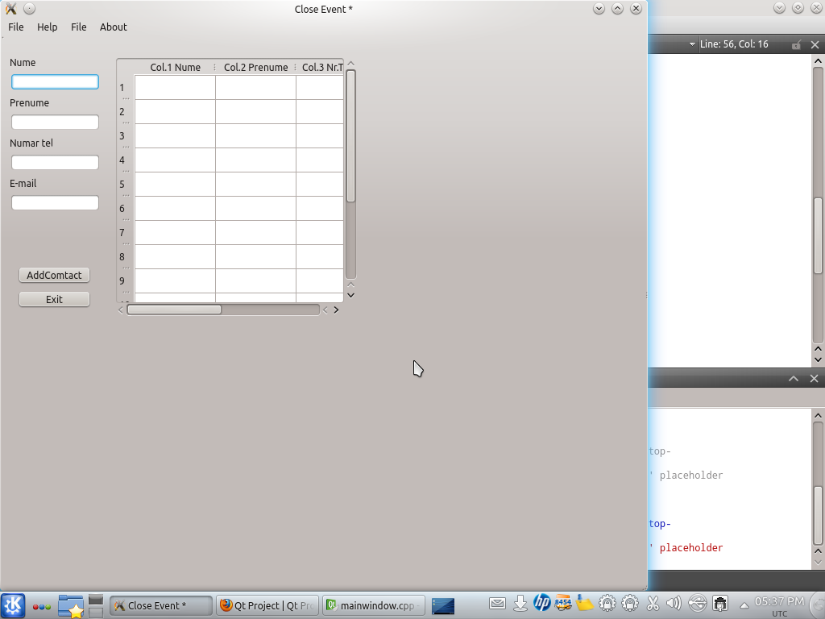Open Klipper clipboard scissors icon

coord(653,603)
